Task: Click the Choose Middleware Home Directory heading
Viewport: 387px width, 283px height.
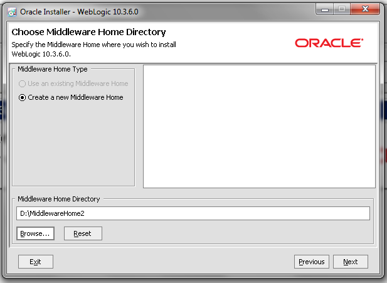Action: tap(88, 32)
